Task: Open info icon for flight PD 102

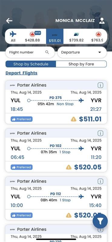Action: click(x=100, y=133)
